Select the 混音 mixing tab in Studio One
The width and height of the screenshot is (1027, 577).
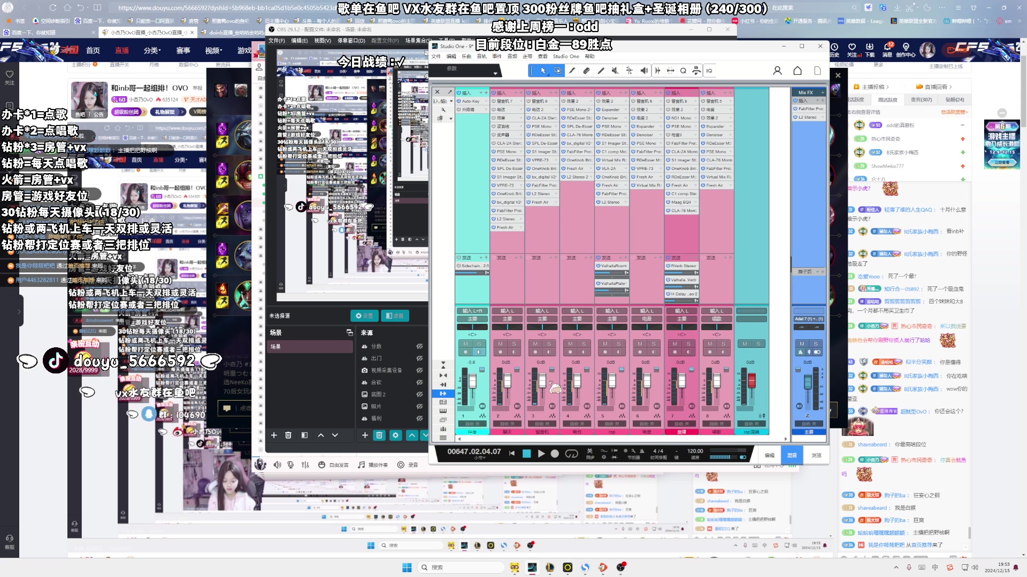792,455
